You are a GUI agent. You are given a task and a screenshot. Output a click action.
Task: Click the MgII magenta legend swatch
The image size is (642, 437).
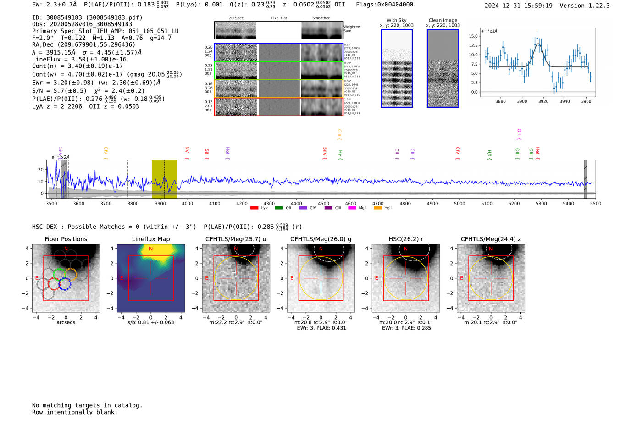tap(352, 208)
